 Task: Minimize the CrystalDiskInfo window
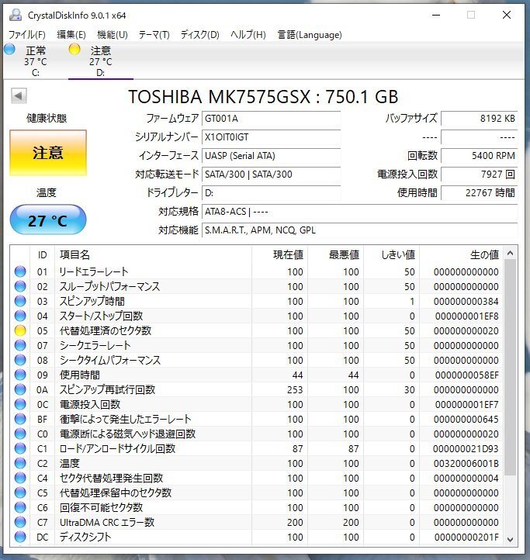[x=436, y=15]
